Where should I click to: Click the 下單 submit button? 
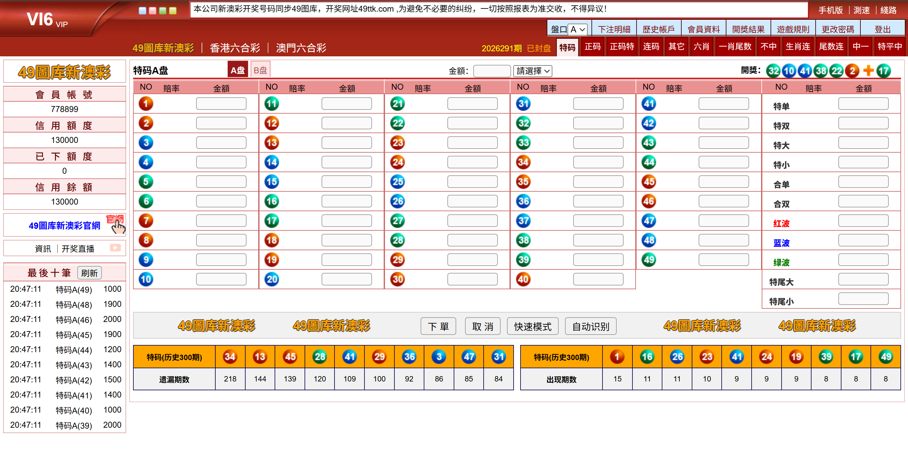point(438,326)
